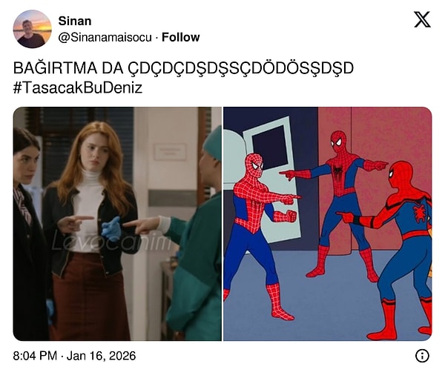445x378 pixels.
Task: Click the Jan 16, 2026 date
Action: pos(101,356)
